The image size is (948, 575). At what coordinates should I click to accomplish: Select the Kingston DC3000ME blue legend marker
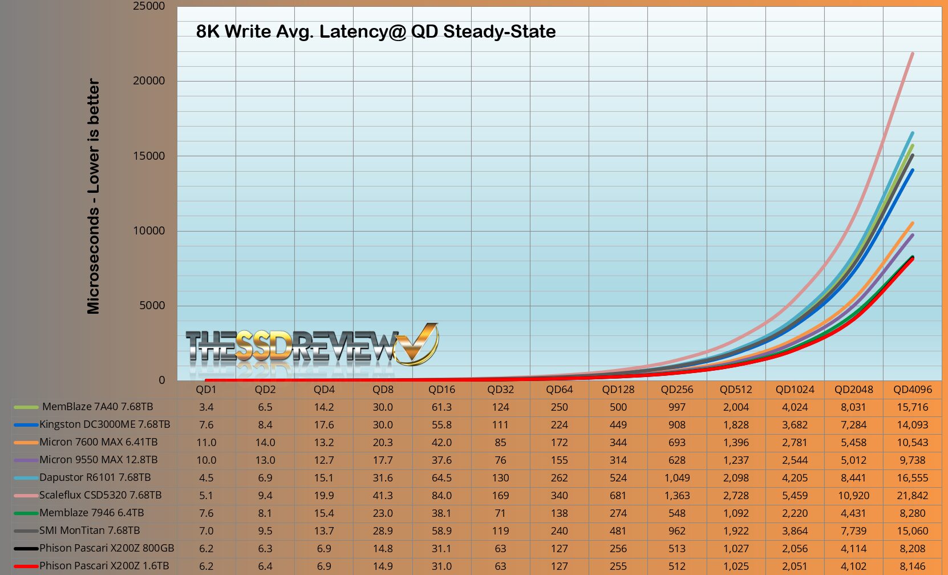(26, 425)
